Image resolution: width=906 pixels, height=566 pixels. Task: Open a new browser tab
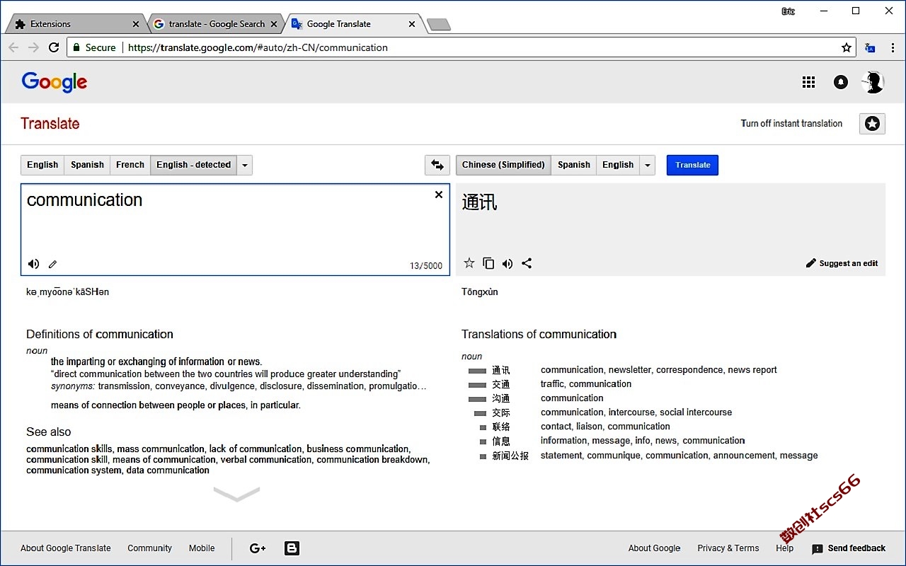(x=439, y=25)
